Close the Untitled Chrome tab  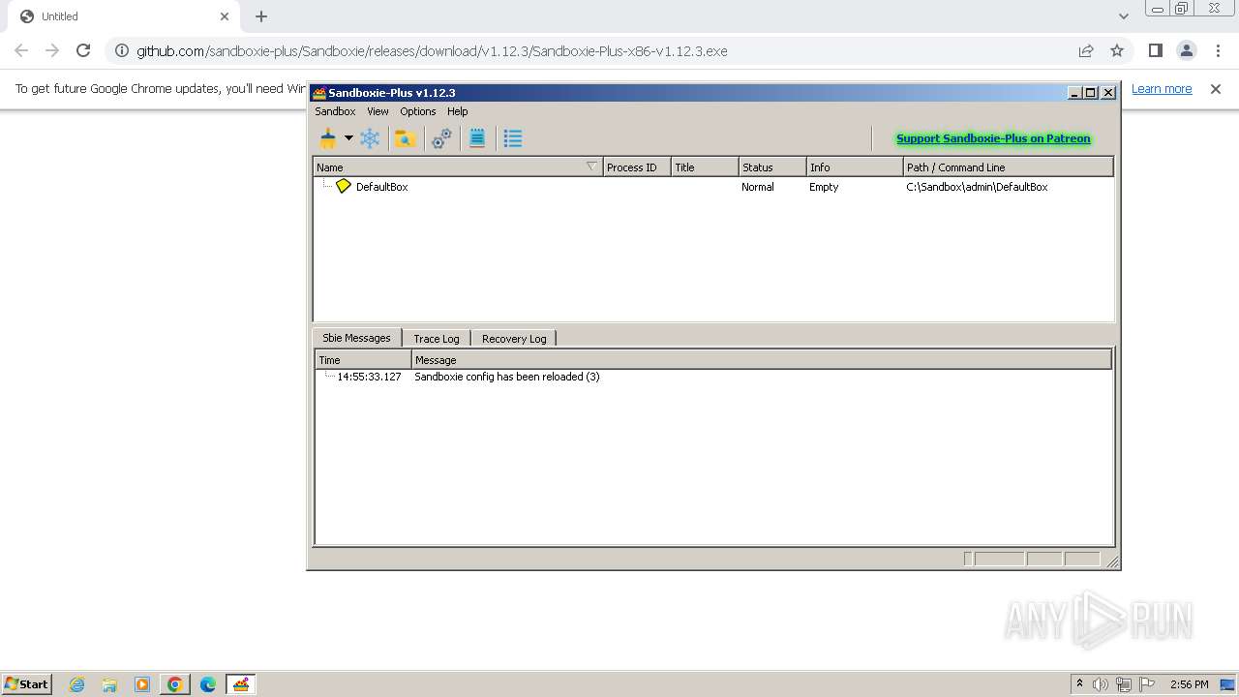[225, 16]
